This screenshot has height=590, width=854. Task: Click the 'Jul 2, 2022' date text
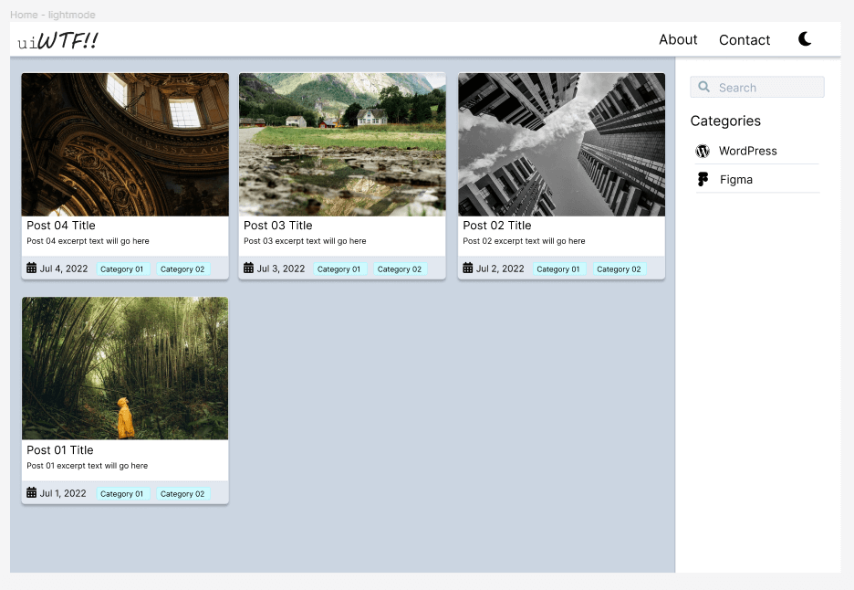500,269
